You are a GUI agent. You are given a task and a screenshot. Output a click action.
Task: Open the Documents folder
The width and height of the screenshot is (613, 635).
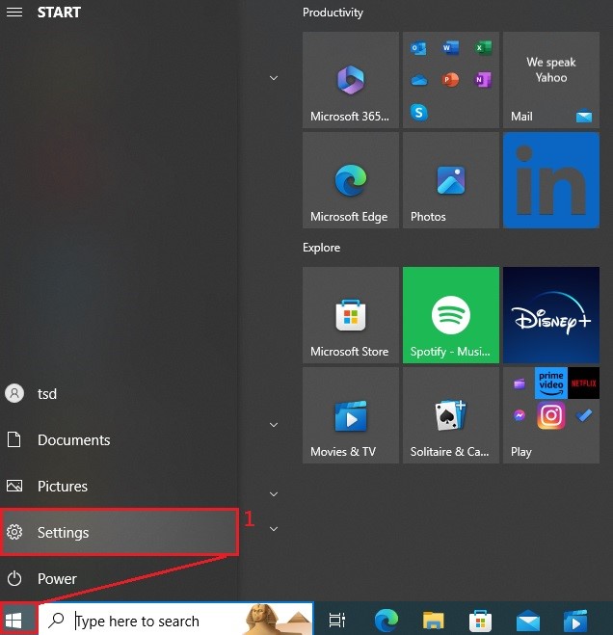click(119, 439)
